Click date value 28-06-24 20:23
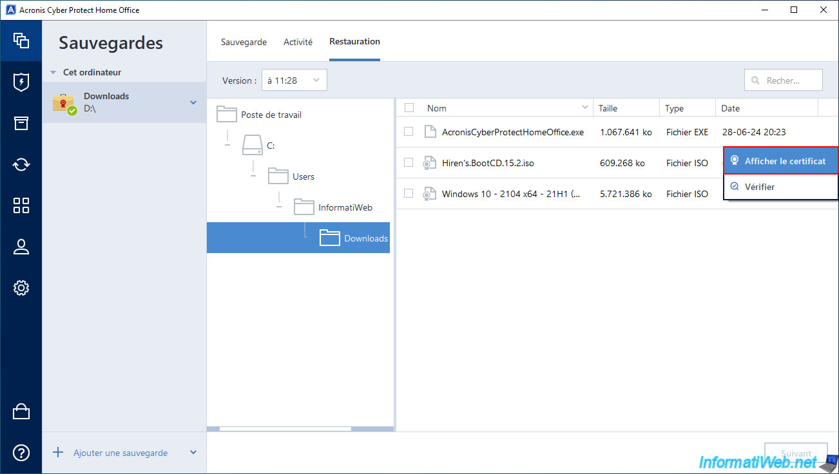839x474 pixels. (754, 132)
